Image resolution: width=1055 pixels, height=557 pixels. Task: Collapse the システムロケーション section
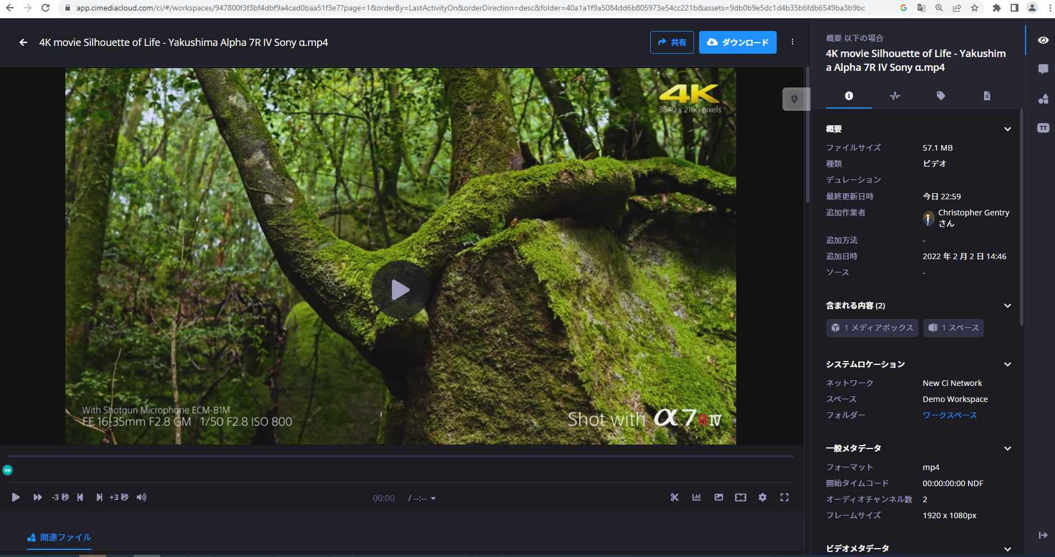point(1007,364)
